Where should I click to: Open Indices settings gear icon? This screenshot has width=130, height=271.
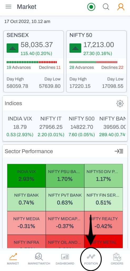coord(120,103)
